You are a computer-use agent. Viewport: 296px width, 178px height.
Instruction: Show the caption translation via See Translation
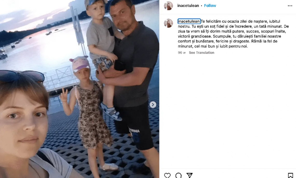click(201, 53)
